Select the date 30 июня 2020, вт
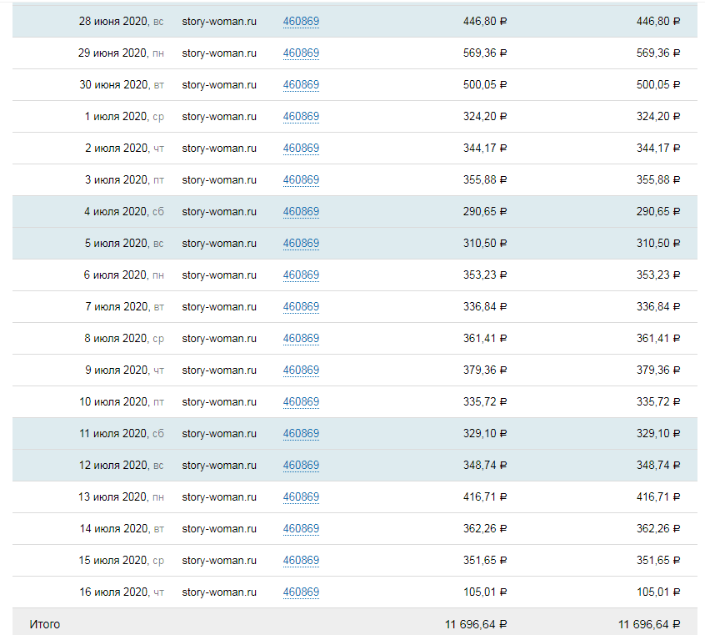Image resolution: width=705 pixels, height=635 pixels. [x=122, y=84]
